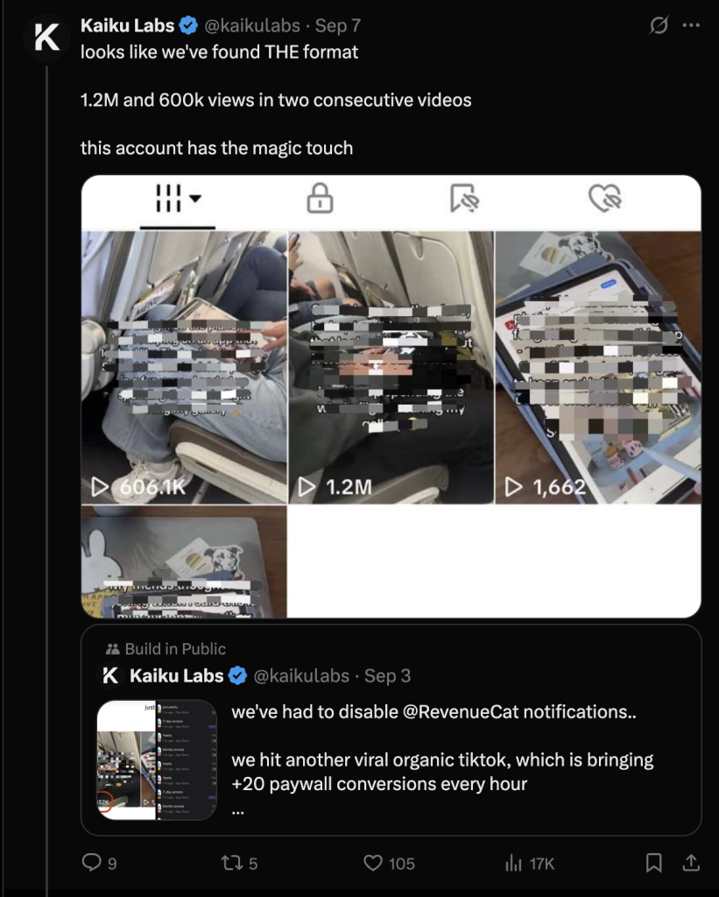
Task: Open the three-dot more options menu
Action: (691, 26)
